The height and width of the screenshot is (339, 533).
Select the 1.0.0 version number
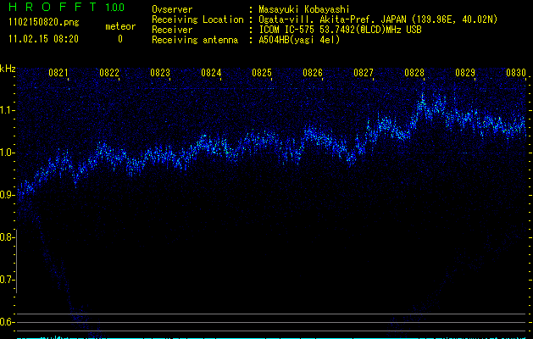tap(114, 7)
